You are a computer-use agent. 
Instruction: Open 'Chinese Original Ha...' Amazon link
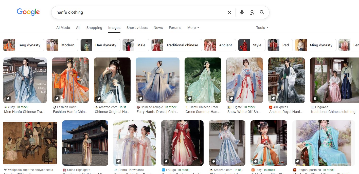point(112,112)
